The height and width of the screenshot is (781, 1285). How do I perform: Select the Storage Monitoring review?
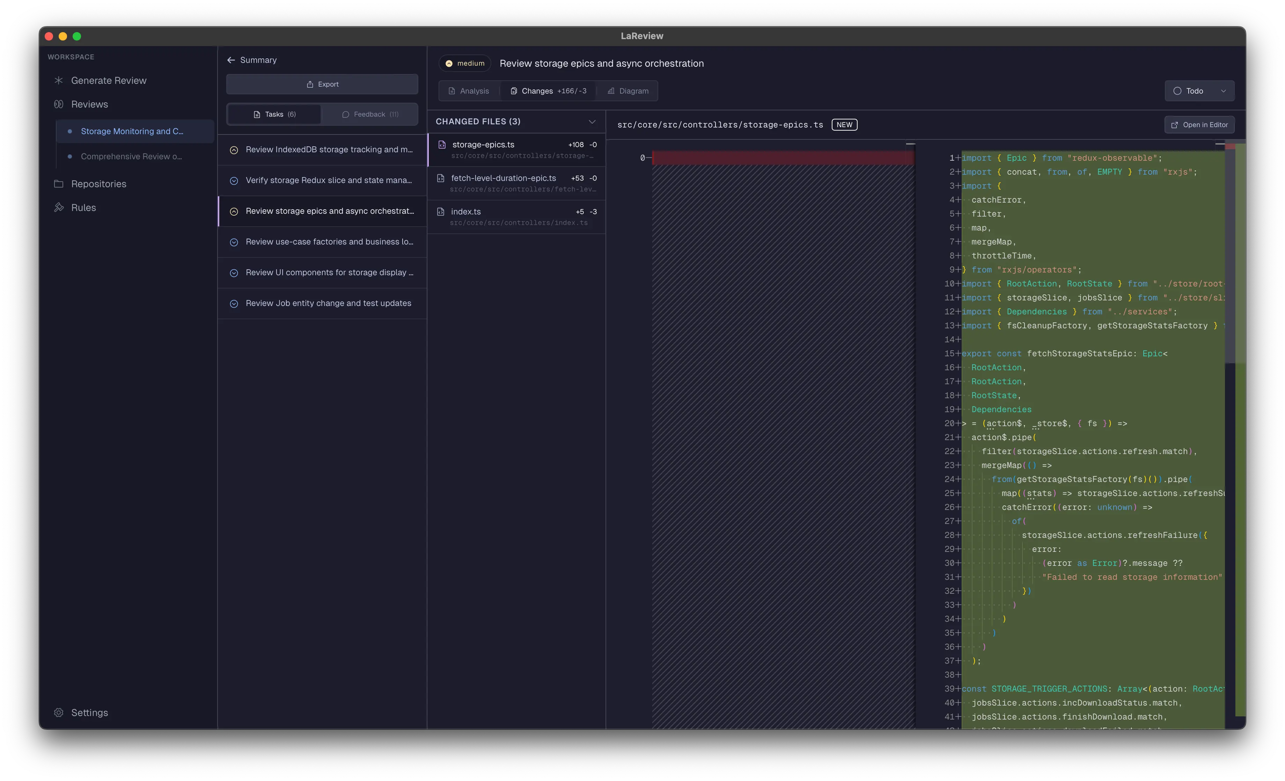[135, 131]
